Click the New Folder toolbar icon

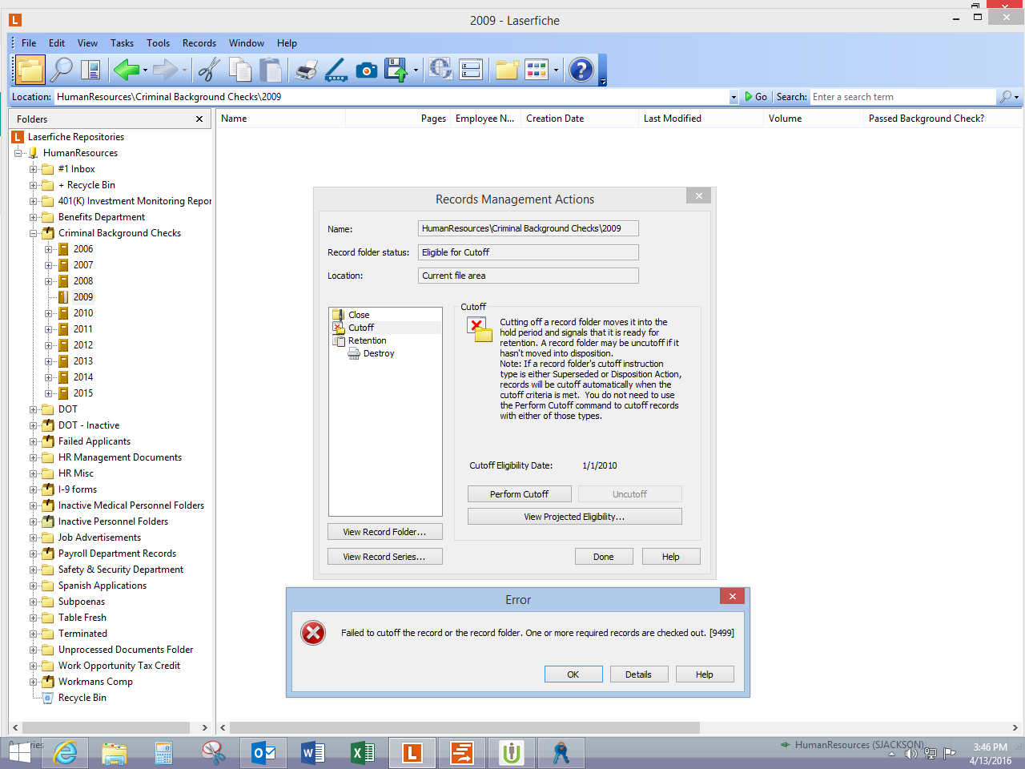507,70
